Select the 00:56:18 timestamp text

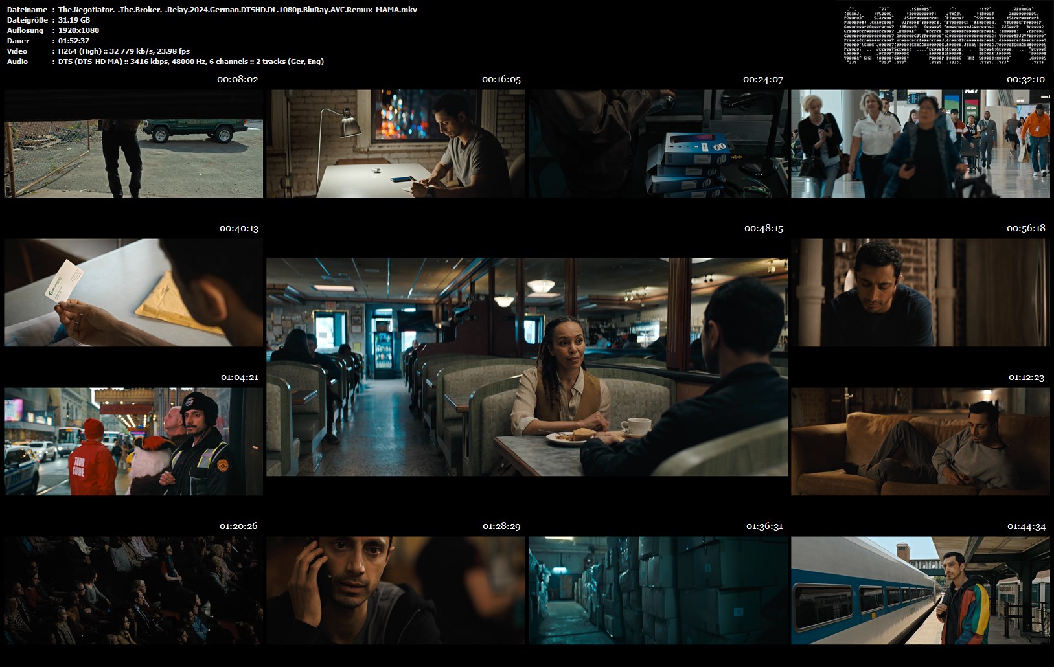[1025, 229]
